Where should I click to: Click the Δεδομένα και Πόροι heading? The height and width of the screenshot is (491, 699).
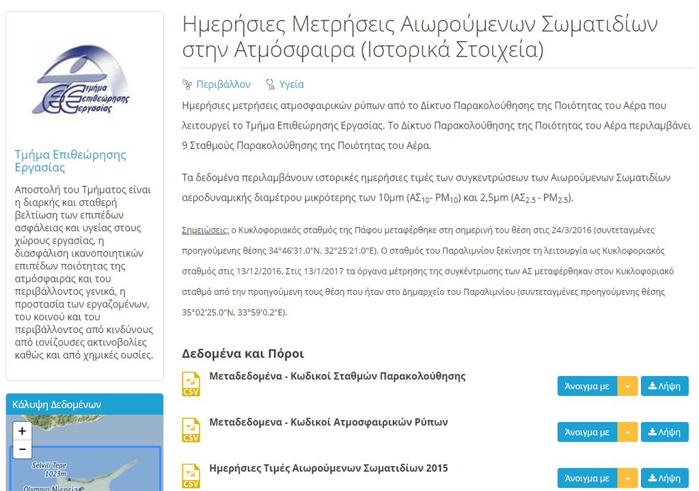243,354
